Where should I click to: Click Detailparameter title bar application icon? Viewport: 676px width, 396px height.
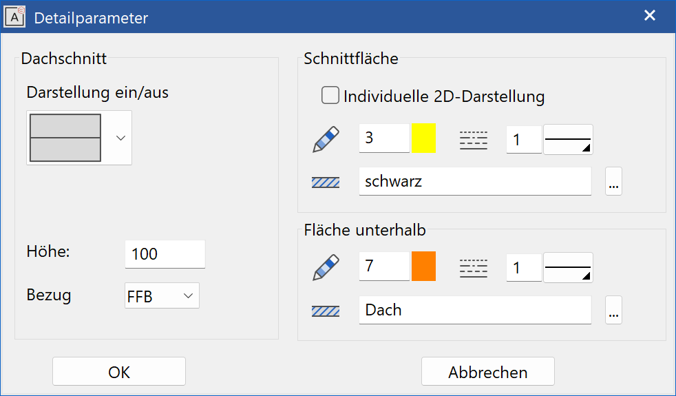coord(15,17)
